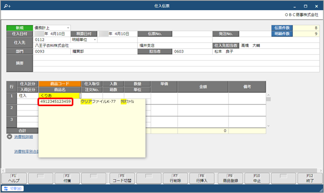Click the detail grid scroll up arrow

[x=268, y=95]
